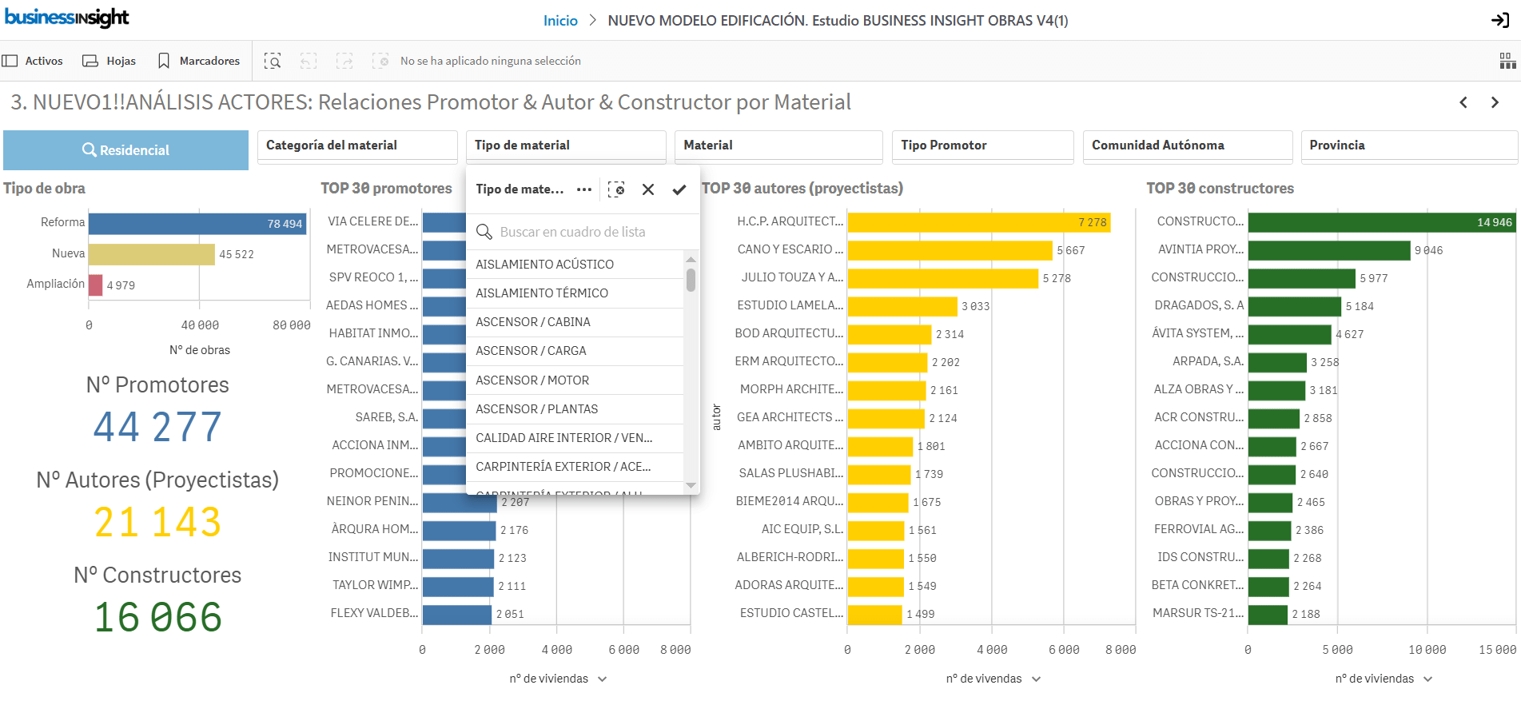Go to the next sheet arrow
This screenshot has height=701, width=1521.
[1495, 102]
